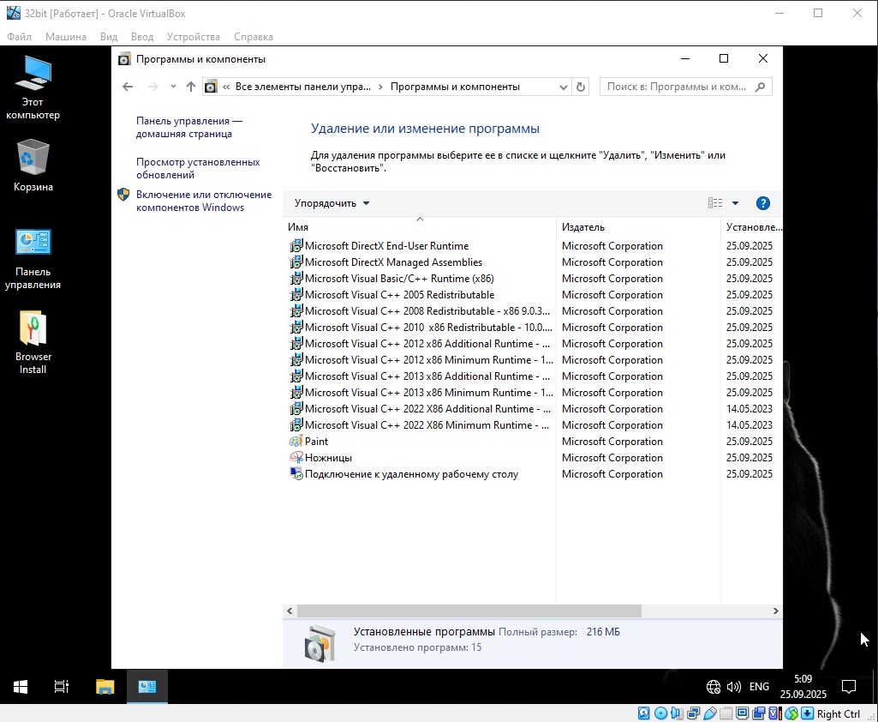This screenshot has height=722, width=878.
Task: Click the refresh button beside address bar
Action: [x=581, y=87]
